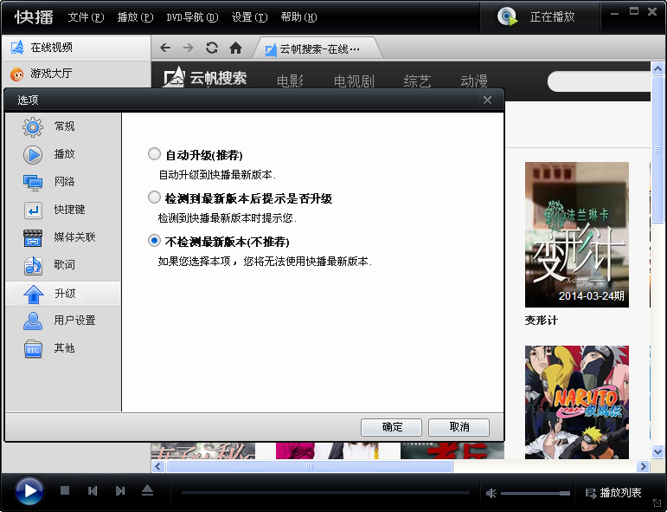Open the 变形计 video thumbnail
667x512 pixels.
click(576, 234)
